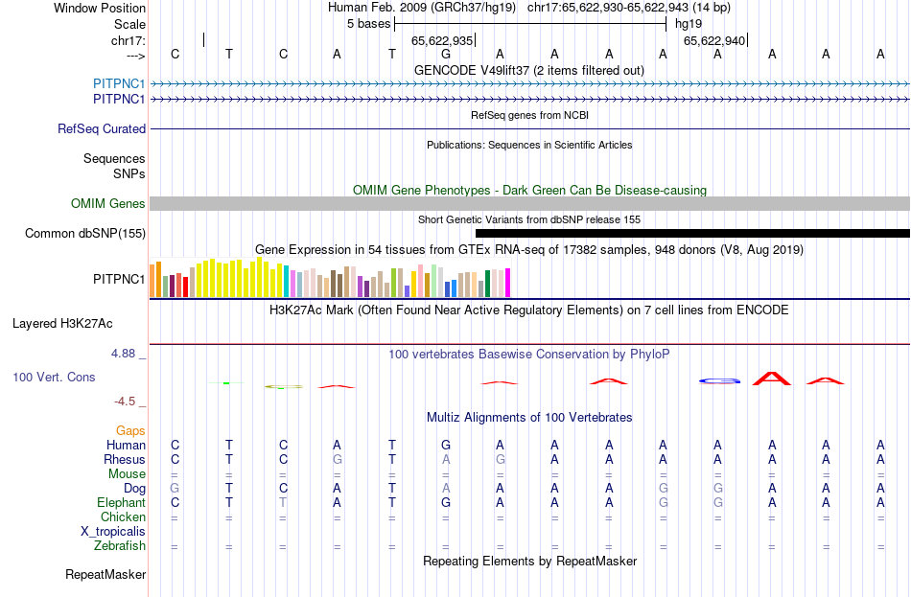The image size is (911, 597).
Task: Click the G base in the top sequence row
Action: [x=446, y=54]
